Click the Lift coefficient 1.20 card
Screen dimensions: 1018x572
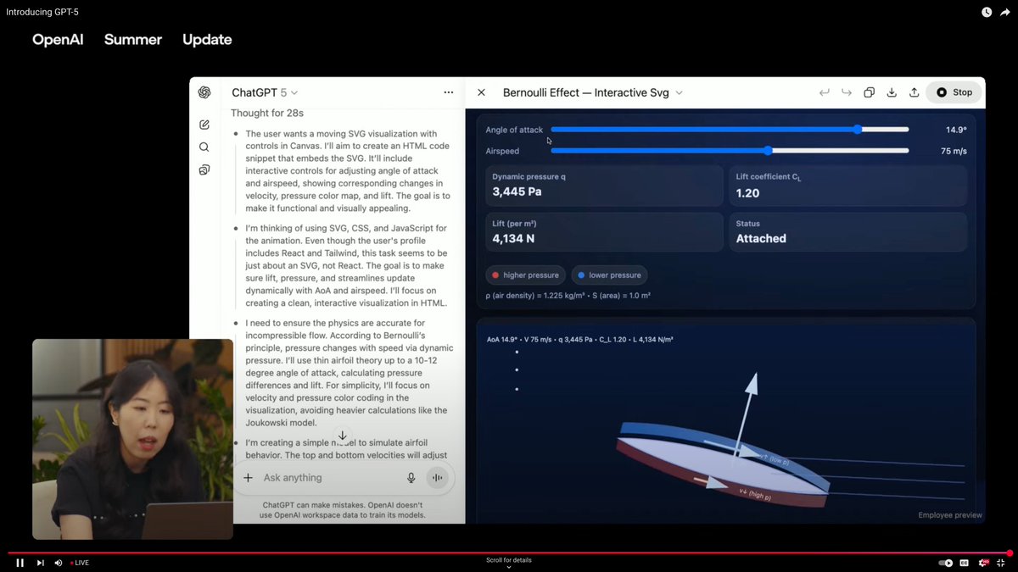tap(847, 185)
